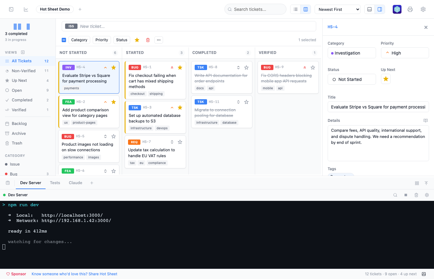Image resolution: width=434 pixels, height=279 pixels.
Task: Open the Status bulk dropdown
Action: [x=122, y=40]
